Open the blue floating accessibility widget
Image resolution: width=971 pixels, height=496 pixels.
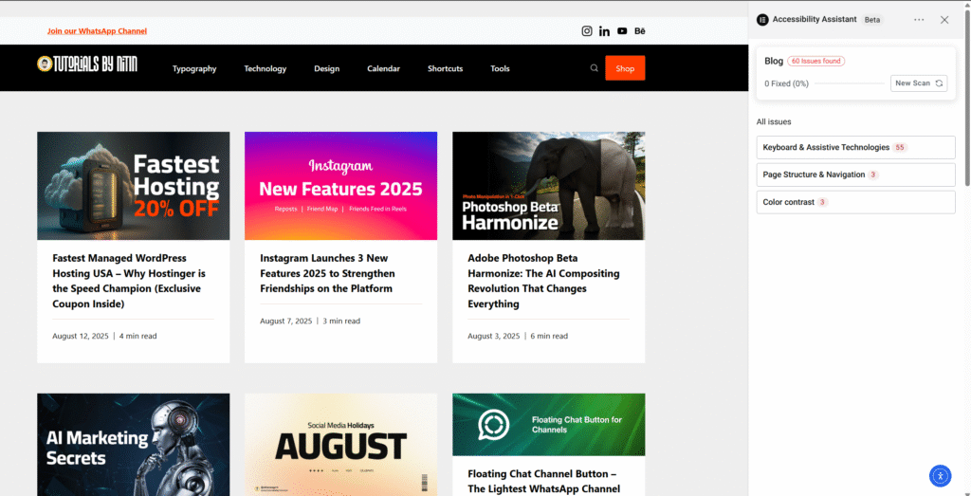click(940, 475)
